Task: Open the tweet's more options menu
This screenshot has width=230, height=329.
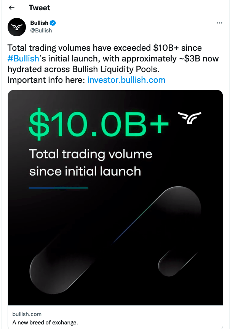Action: tap(219, 23)
